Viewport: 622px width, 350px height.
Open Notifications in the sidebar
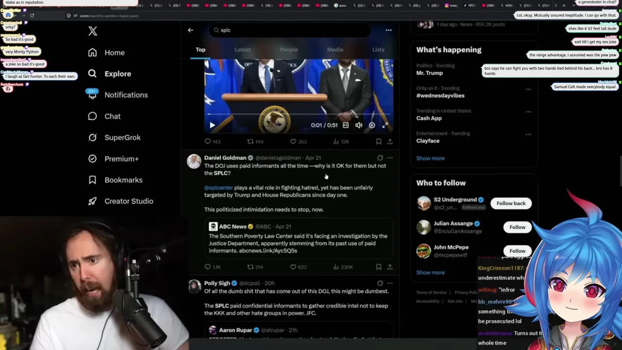[117, 95]
